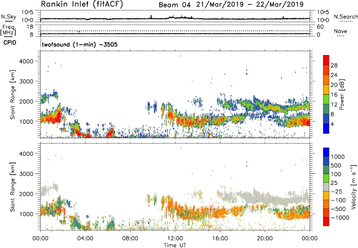Click the "-500" label on the velocity colorbar
The height and width of the screenshot is (248, 358).
[338, 209]
